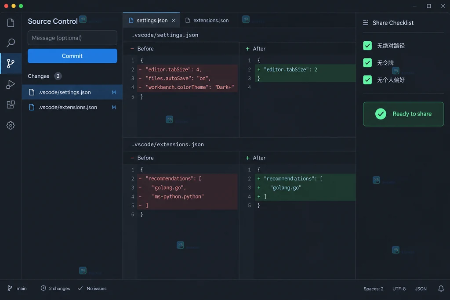
Task: Click 2 changes in the status bar
Action: click(x=59, y=289)
